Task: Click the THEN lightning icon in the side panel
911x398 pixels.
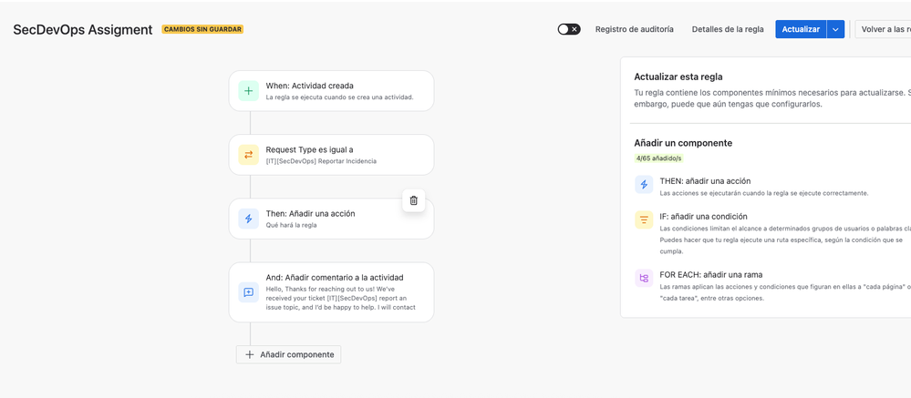Action: (x=644, y=185)
